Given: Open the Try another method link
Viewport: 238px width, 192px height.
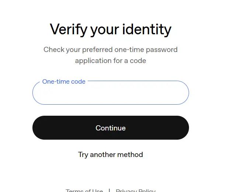Looking at the screenshot, I should pos(111,155).
